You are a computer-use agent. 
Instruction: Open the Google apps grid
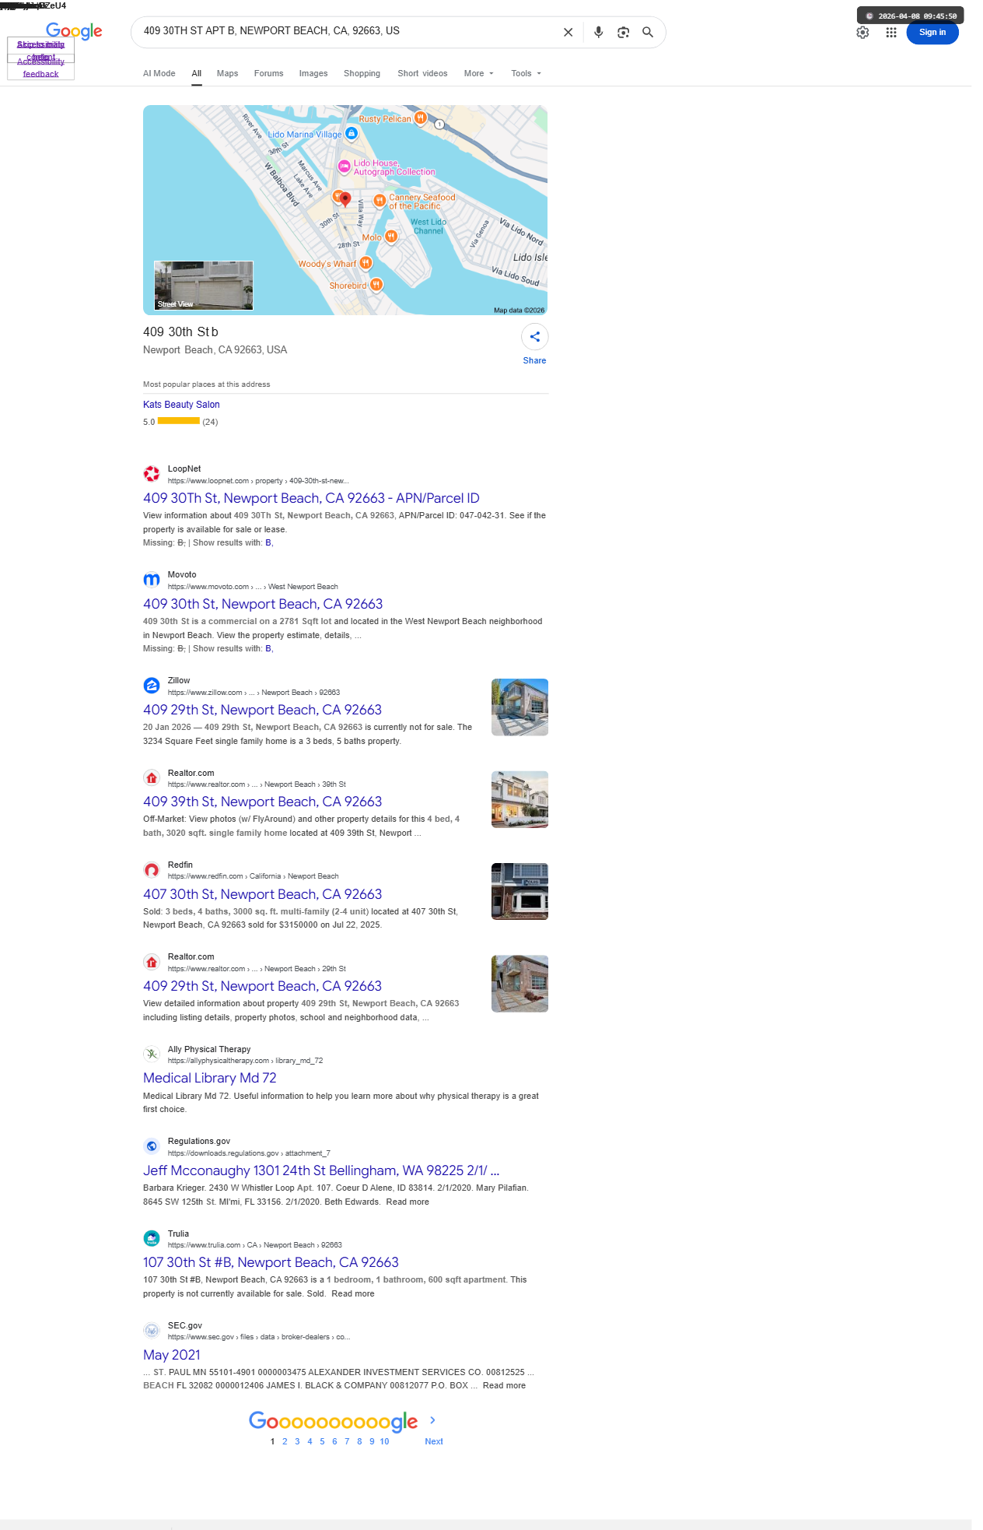pos(891,33)
